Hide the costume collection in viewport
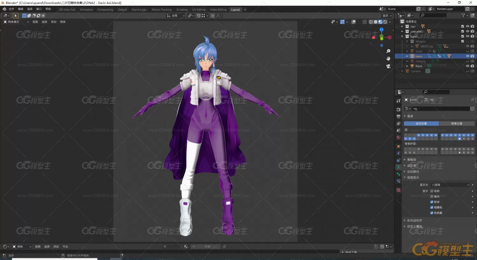This screenshot has height=260, width=477. pos(467,31)
